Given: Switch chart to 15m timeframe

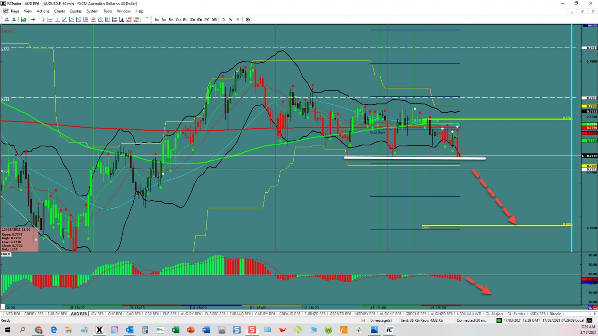Looking at the screenshot, I should point(185,20).
